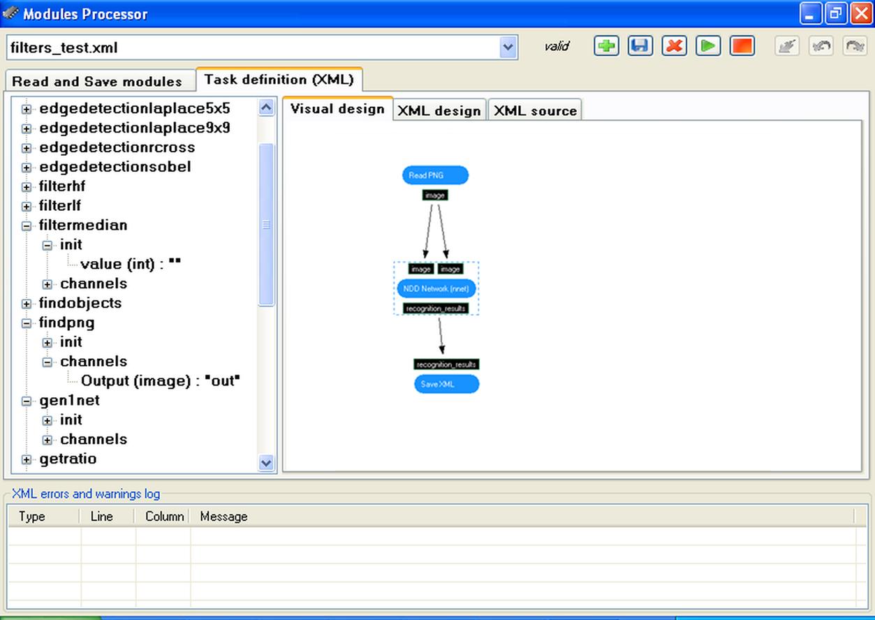Click the tree scrollbar down arrow
The image size is (875, 620).
coord(266,462)
